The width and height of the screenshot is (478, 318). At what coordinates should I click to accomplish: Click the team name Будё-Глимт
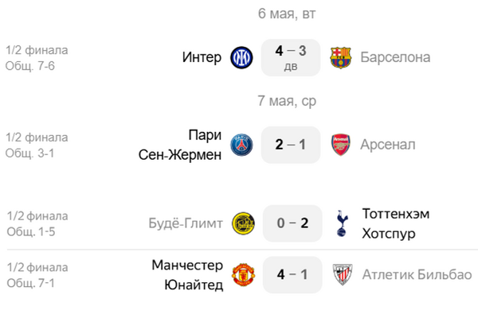pos(186,223)
